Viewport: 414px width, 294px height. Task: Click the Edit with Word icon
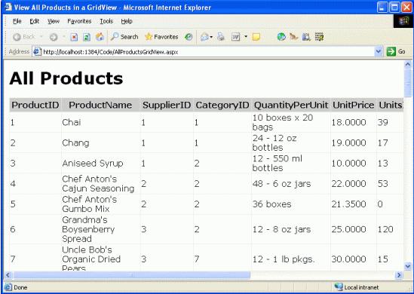point(235,37)
